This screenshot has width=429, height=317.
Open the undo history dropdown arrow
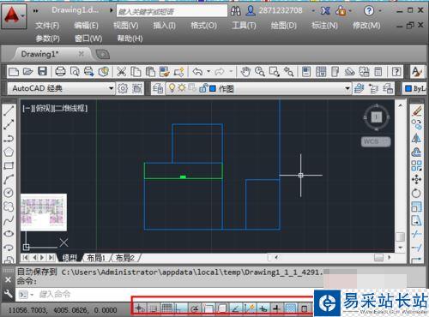click(208, 71)
